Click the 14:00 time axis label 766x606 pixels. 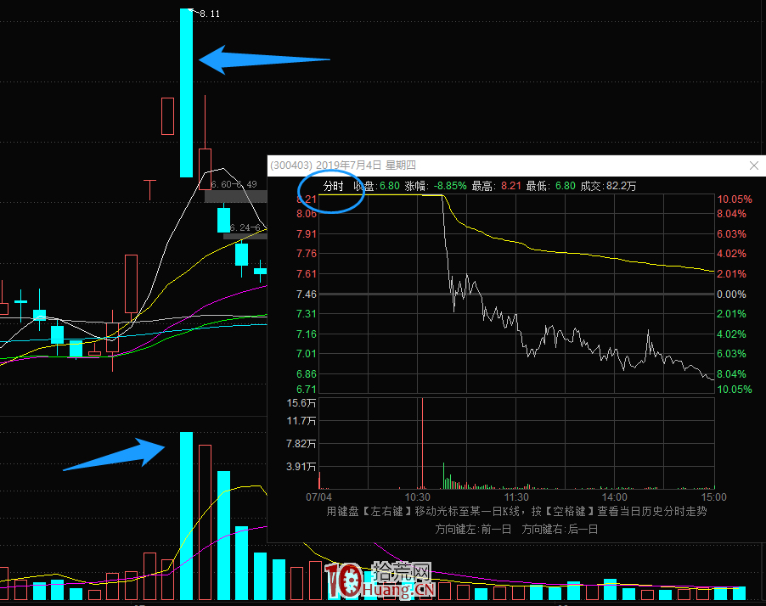615,497
